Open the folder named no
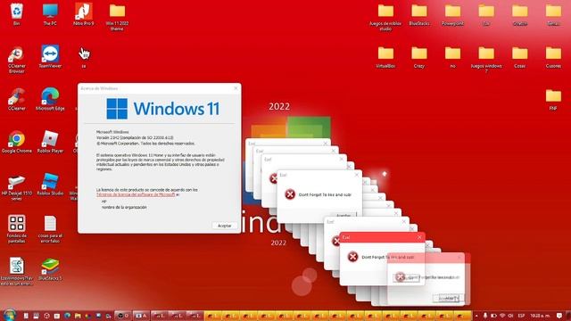 pyautogui.click(x=452, y=57)
